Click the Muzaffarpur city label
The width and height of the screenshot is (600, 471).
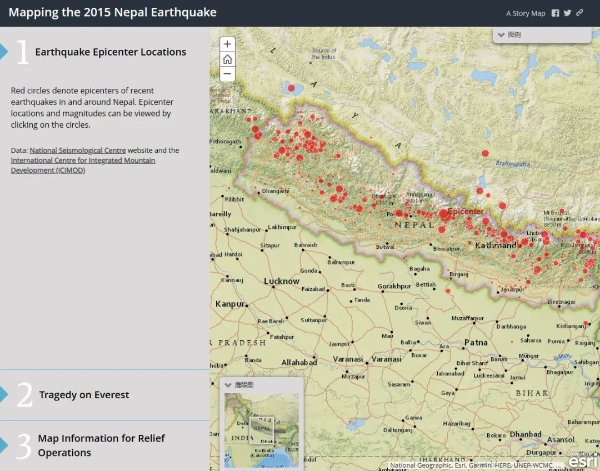pos(468,318)
